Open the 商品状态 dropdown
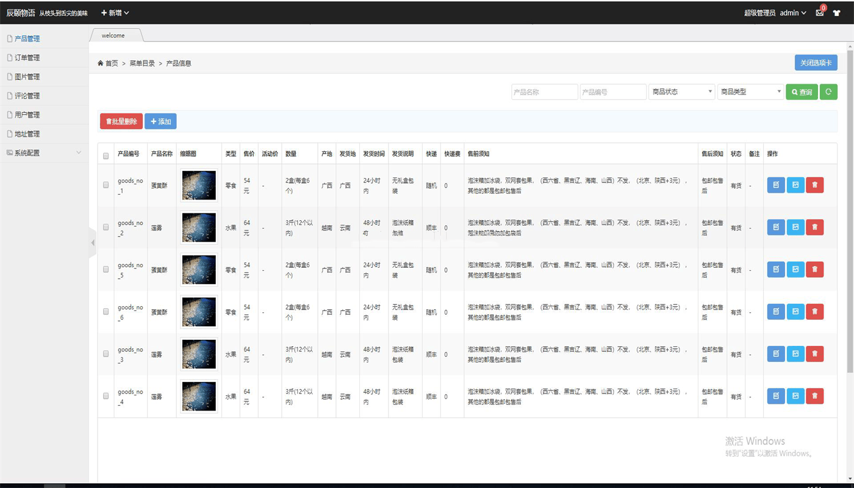 click(x=681, y=92)
